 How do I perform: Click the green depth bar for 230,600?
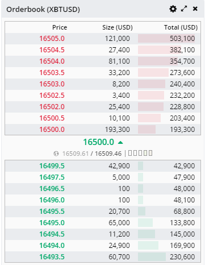[152, 257]
